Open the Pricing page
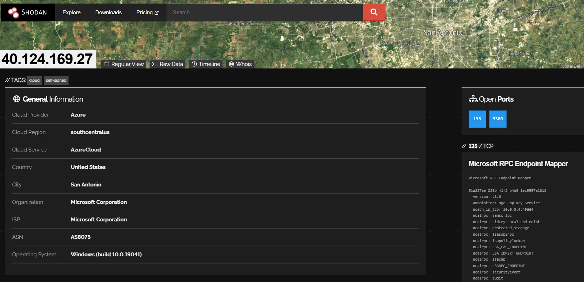 click(147, 12)
